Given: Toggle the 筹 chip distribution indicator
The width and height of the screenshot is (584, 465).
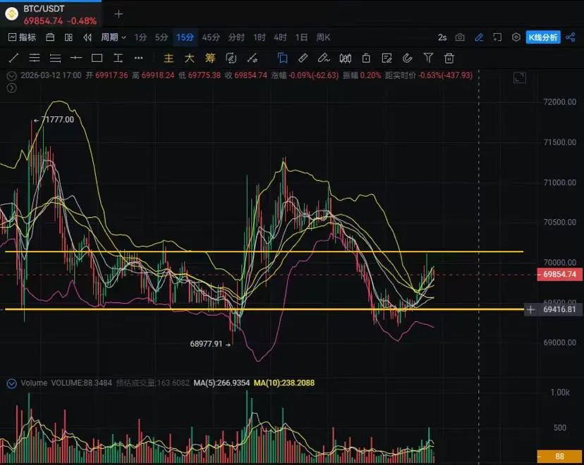Looking at the screenshot, I should (210, 58).
